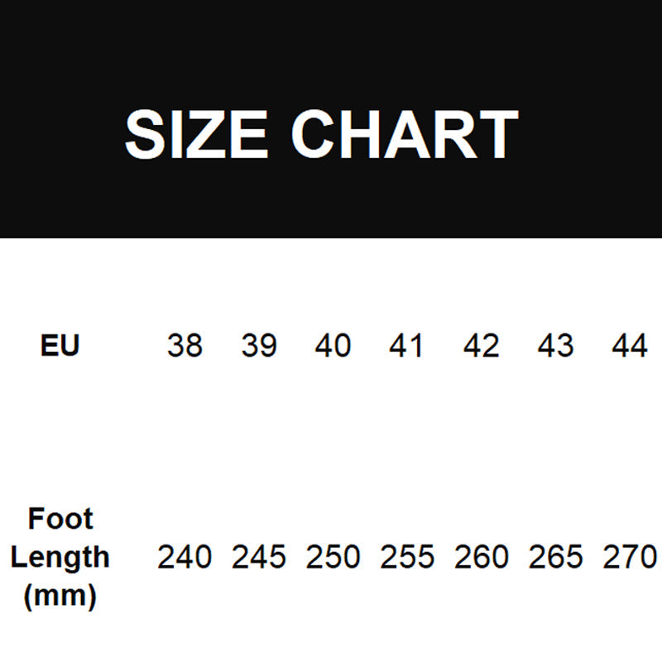This screenshot has width=662, height=662.
Task: Select the 240 foot length value
Action: tap(185, 557)
